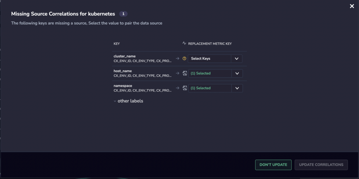This screenshot has height=179, width=359.
Task: Click the DON'T UPDATE button
Action: (273, 165)
